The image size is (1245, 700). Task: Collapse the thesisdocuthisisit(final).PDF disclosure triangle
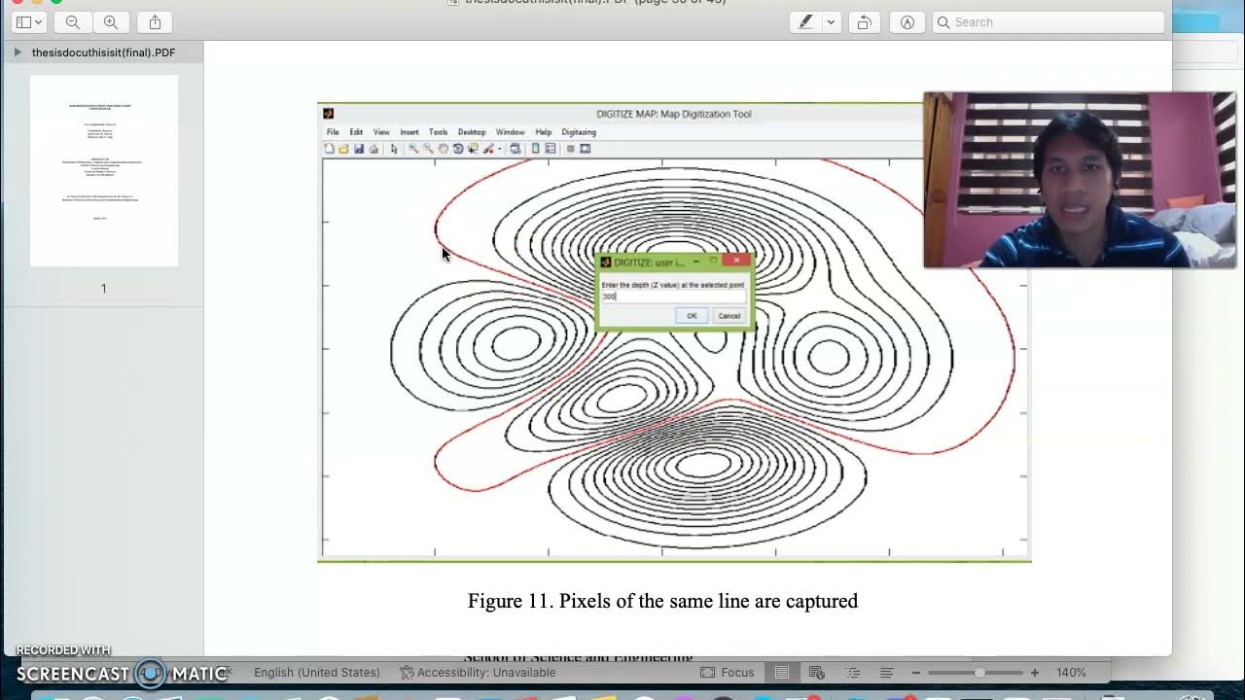tap(18, 52)
